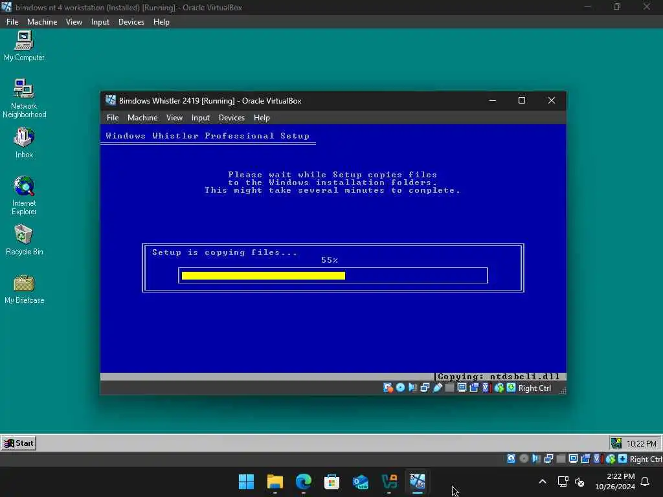Click recording indicator in NT 4 VM status bar
Viewport: 663px width, 497px height.
click(585, 459)
